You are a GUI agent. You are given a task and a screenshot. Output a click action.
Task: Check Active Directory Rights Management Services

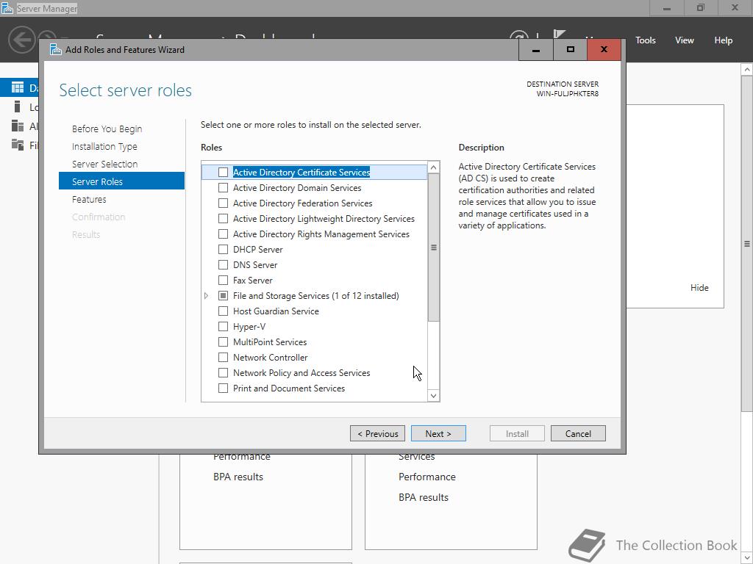click(x=223, y=234)
